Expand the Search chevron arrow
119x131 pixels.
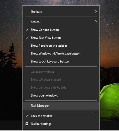pos(96,22)
